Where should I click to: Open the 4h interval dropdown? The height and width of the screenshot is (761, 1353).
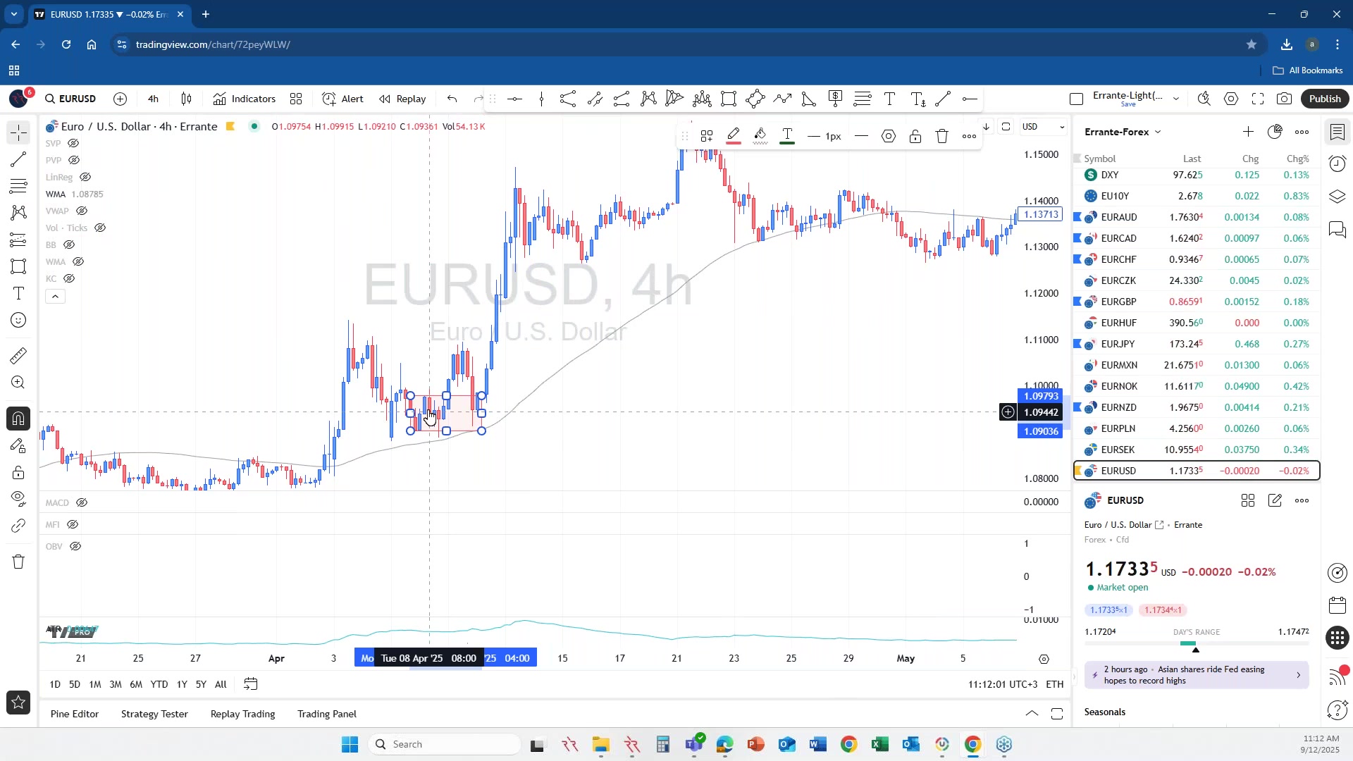click(x=153, y=99)
